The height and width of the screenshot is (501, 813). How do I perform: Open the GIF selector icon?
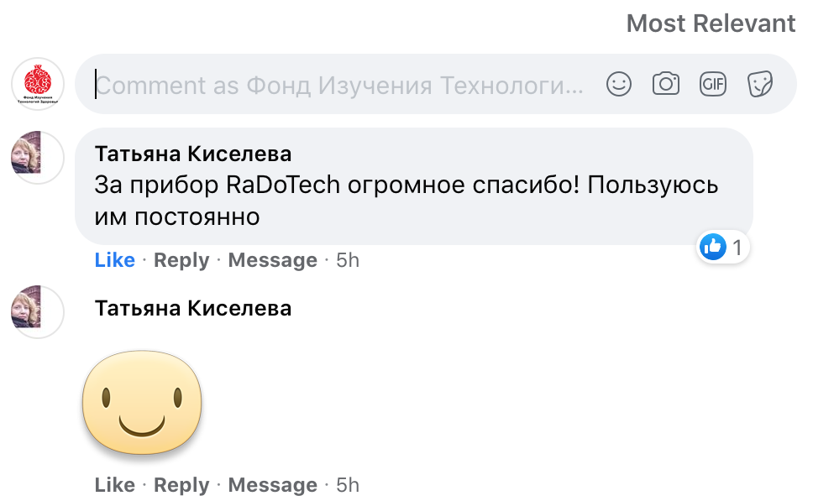click(713, 84)
